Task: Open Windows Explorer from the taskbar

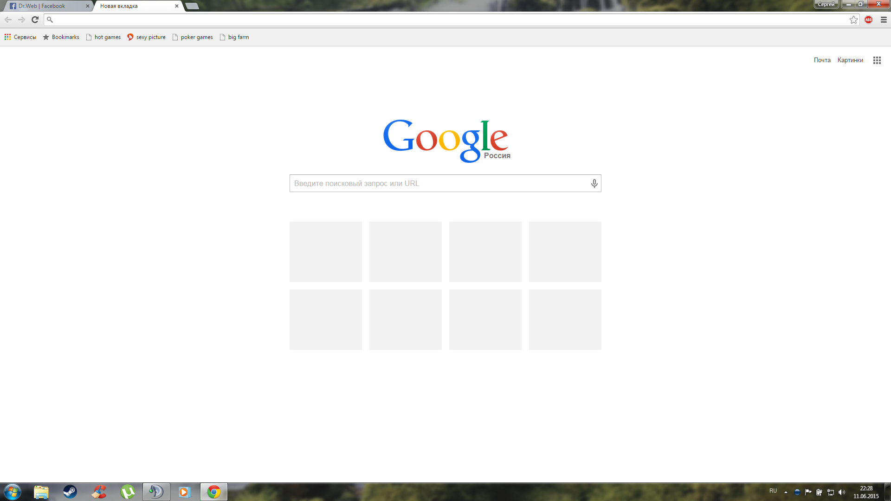Action: 41,492
